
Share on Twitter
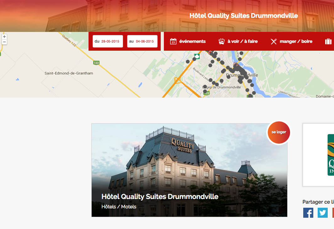[323, 213]
